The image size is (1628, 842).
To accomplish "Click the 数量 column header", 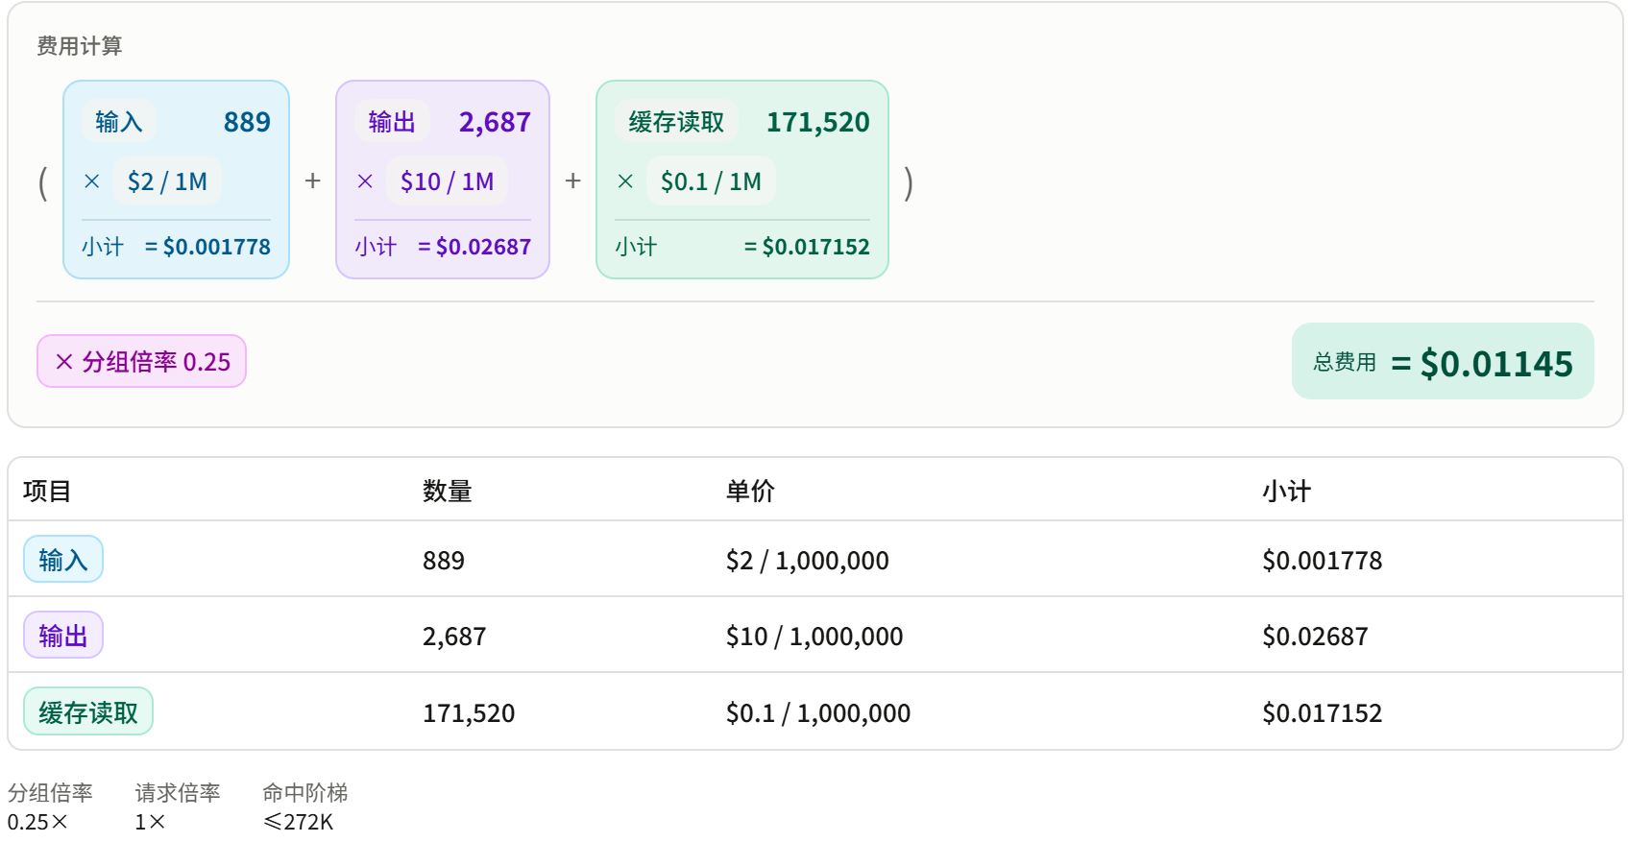I will pos(447,492).
